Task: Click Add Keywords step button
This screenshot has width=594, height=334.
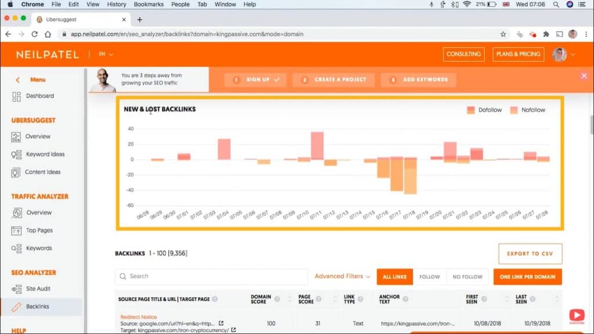Action: click(418, 80)
